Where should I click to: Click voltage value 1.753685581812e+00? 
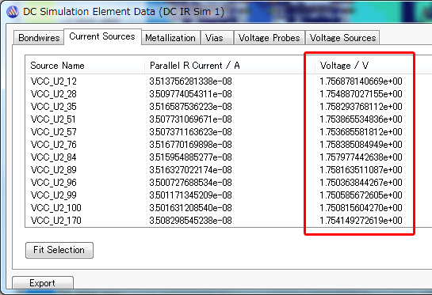(361, 132)
